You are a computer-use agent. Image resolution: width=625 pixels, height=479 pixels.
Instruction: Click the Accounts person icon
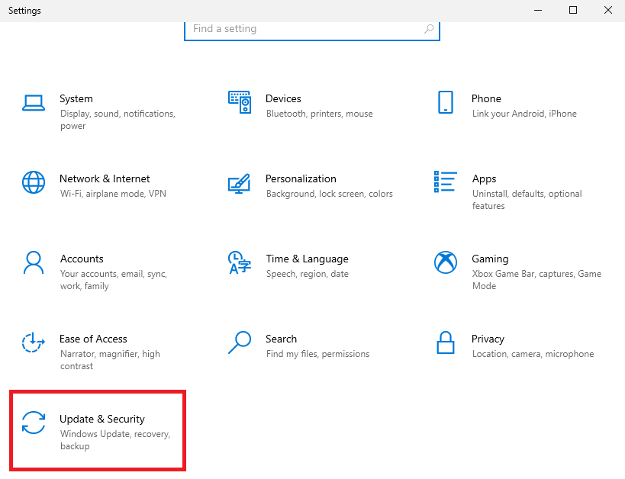pos(34,262)
